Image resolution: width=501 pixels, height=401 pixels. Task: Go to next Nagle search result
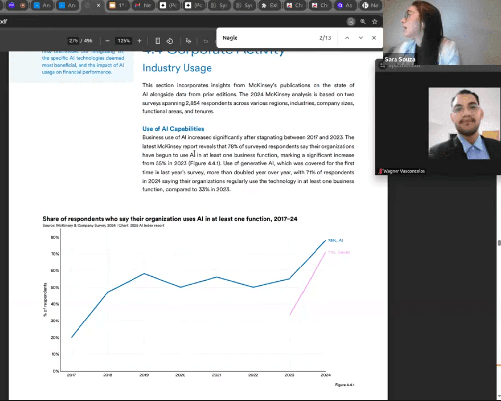[x=361, y=38]
